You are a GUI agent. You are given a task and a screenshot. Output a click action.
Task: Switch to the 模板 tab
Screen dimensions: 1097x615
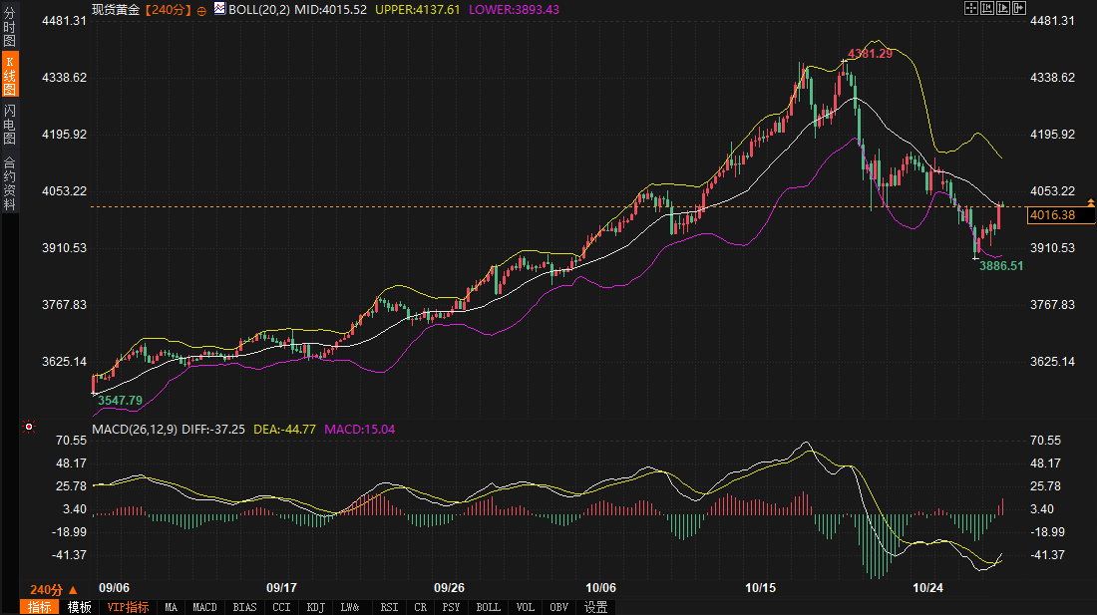pyautogui.click(x=79, y=607)
